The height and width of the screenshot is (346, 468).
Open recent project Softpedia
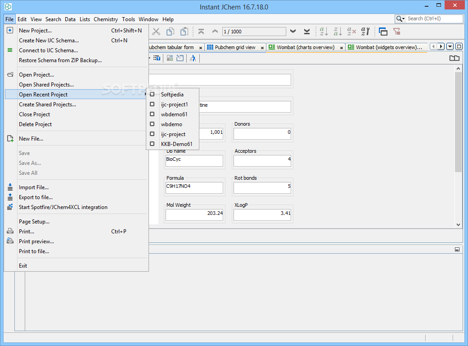click(172, 95)
